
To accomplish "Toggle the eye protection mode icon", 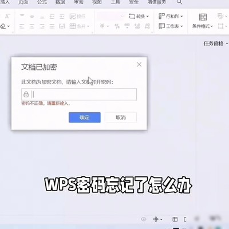I will coord(144,219).
